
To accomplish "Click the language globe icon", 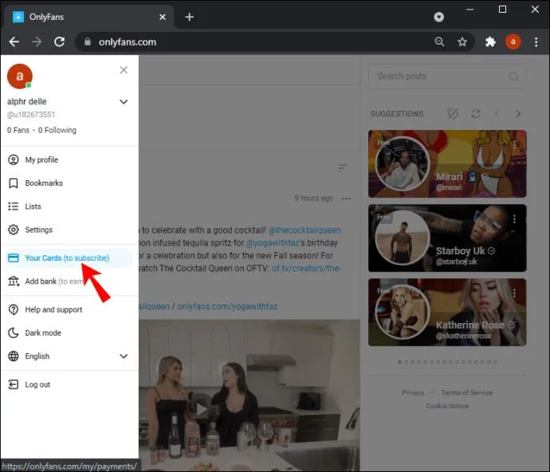I will [x=14, y=356].
